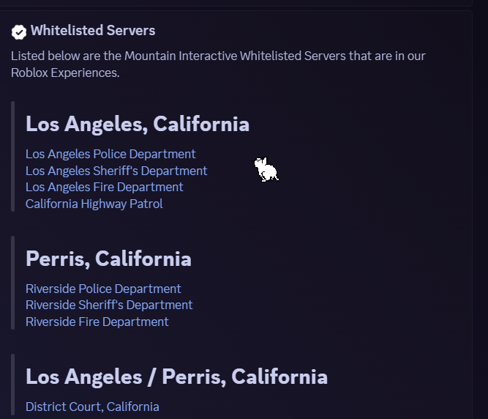
Task: Open the Riverside Police Department link
Action: [103, 289]
